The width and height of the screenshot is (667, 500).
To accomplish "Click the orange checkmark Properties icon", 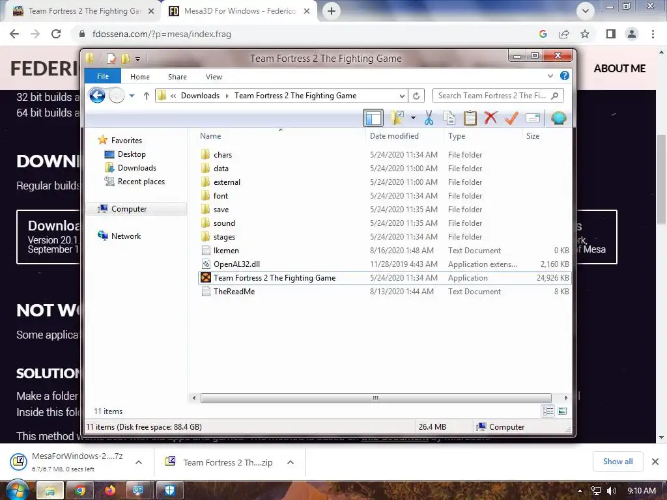I will (511, 118).
